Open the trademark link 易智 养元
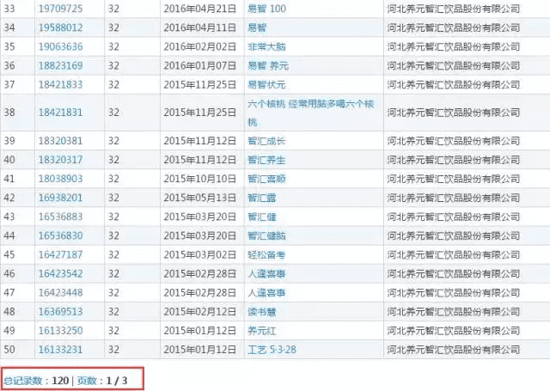The width and height of the screenshot is (550, 391). point(268,65)
